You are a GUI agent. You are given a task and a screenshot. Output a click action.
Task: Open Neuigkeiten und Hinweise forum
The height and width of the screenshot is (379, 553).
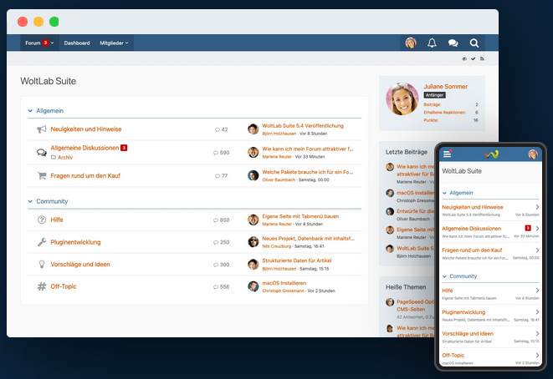[x=85, y=129]
